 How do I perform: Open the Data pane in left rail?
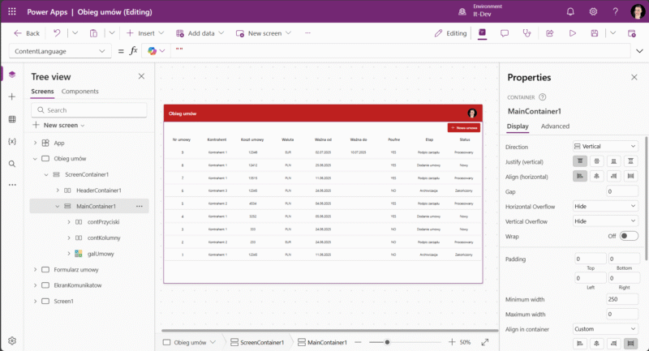pyautogui.click(x=12, y=119)
